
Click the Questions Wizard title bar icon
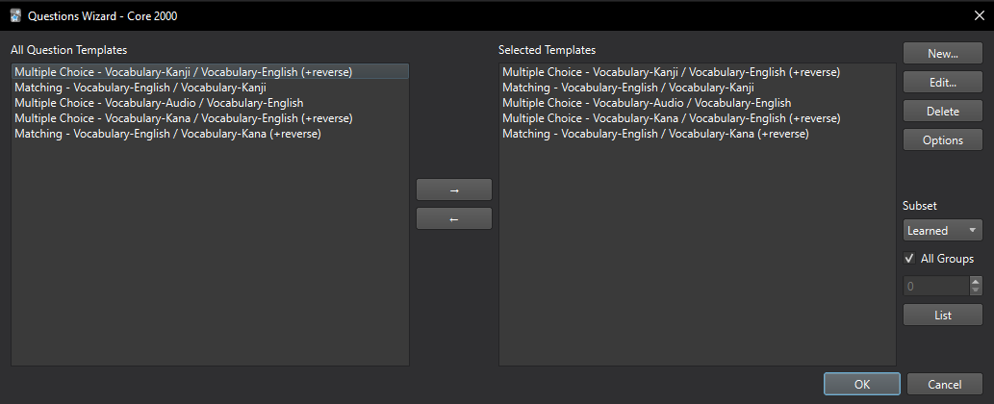14,15
